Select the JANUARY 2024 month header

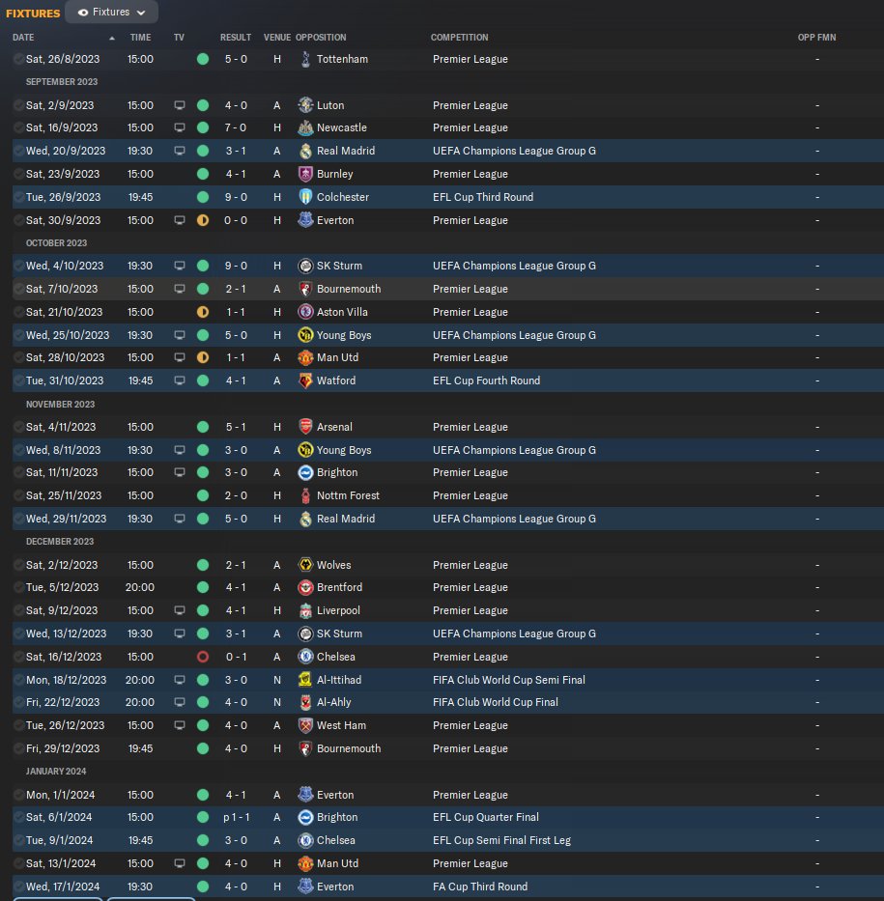pyautogui.click(x=56, y=772)
